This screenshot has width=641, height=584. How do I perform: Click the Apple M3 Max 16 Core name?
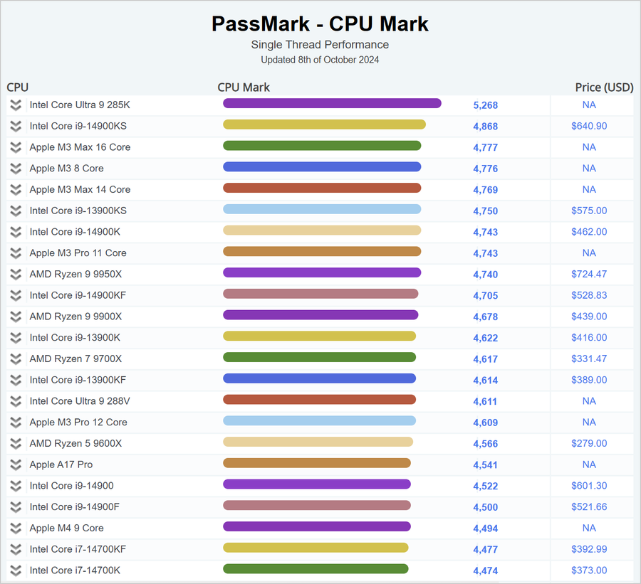point(80,147)
